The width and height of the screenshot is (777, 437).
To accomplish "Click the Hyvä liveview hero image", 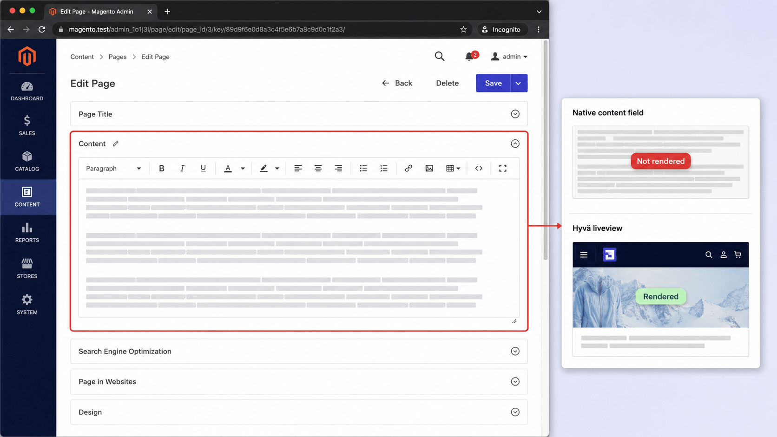I will click(660, 297).
